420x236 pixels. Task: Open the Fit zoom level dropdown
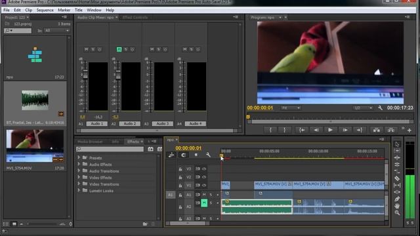point(290,108)
